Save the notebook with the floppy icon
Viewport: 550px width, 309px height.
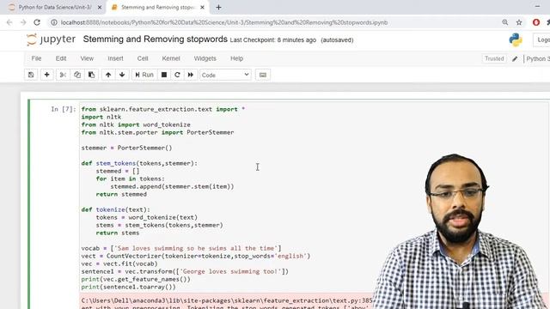click(x=31, y=75)
